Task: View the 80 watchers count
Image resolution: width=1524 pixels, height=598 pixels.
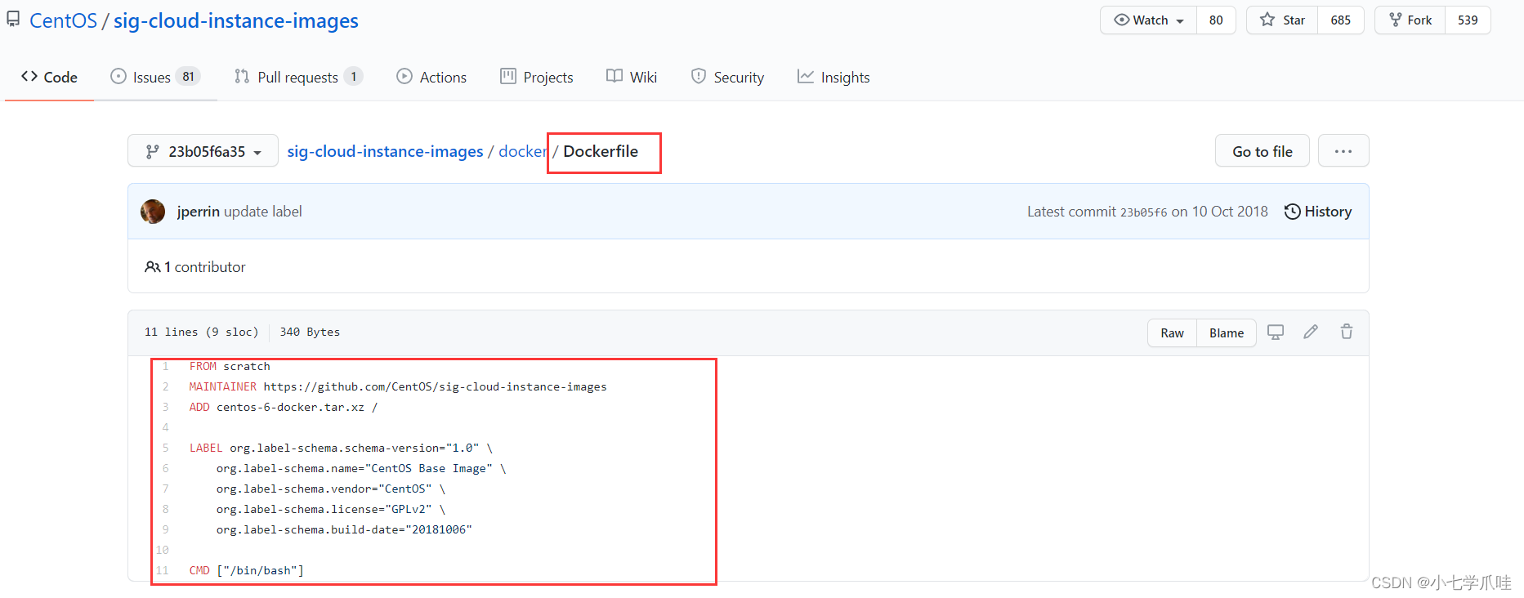Action: (1216, 20)
